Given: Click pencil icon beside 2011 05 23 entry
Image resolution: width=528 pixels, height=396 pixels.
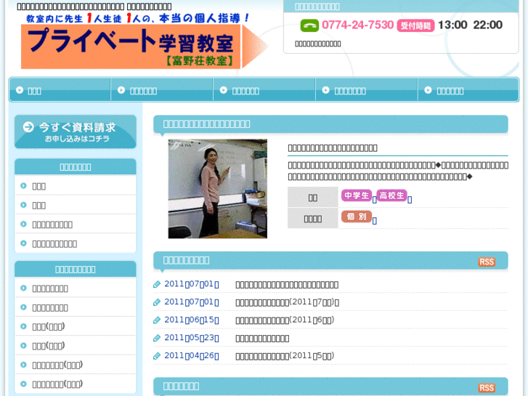Looking at the screenshot, I should coord(157,338).
